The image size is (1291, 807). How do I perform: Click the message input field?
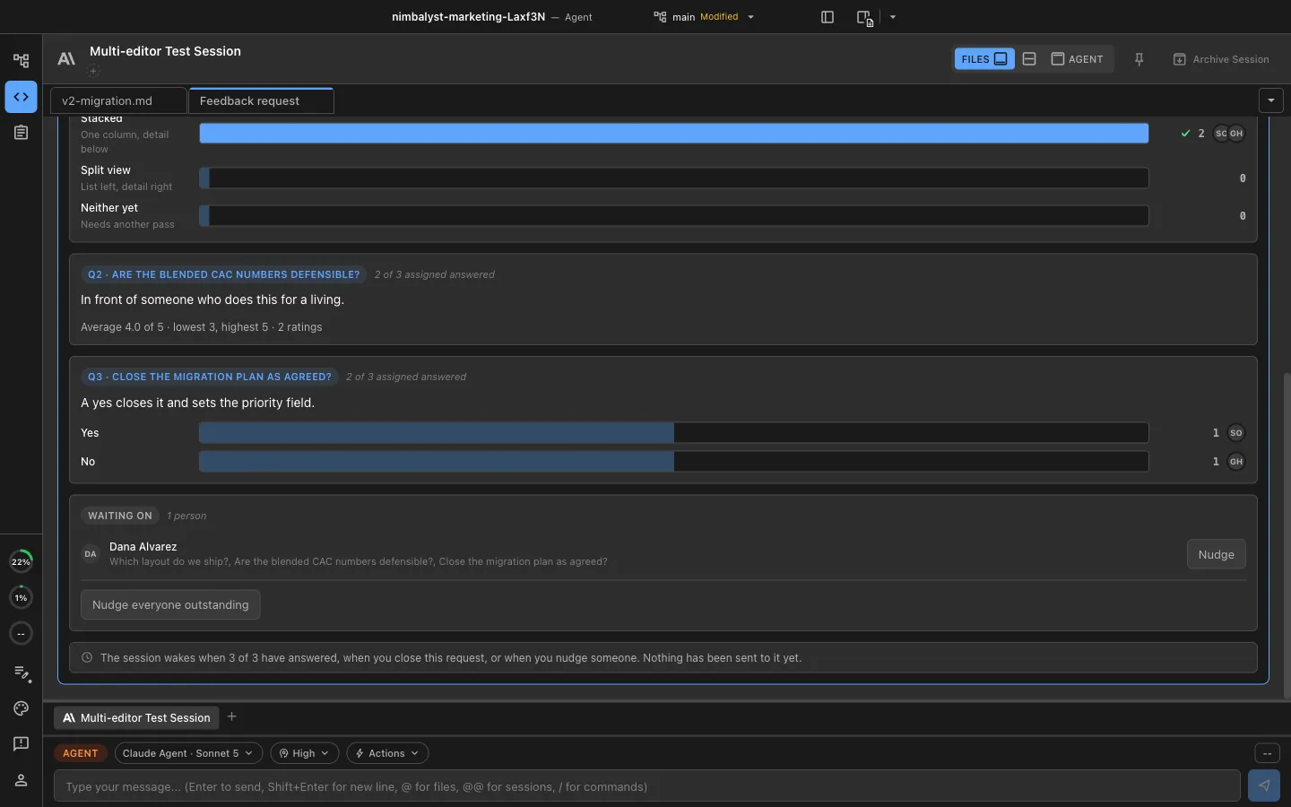click(x=647, y=786)
